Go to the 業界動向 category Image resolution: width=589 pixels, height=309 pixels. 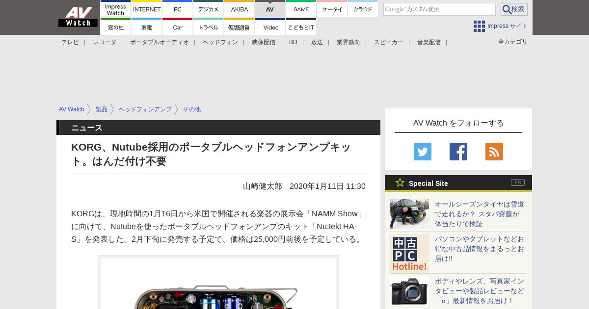point(348,42)
